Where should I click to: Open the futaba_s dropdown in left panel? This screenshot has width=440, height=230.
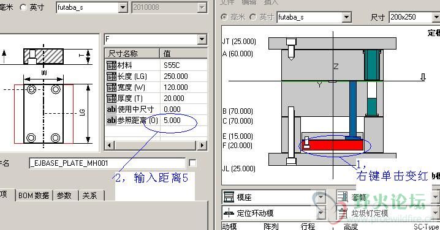[x=123, y=7]
